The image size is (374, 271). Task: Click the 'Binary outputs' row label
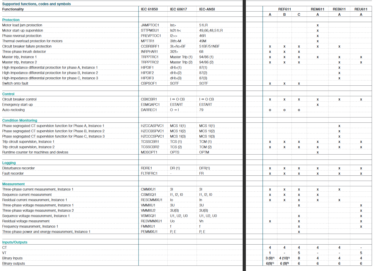coord(13,263)
